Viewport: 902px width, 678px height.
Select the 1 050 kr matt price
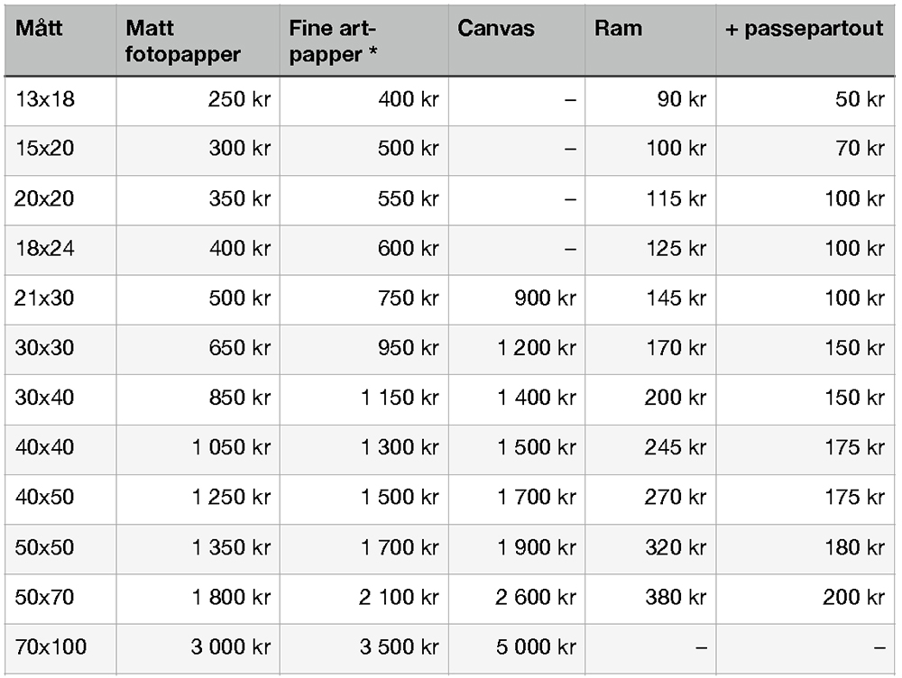[x=231, y=447]
